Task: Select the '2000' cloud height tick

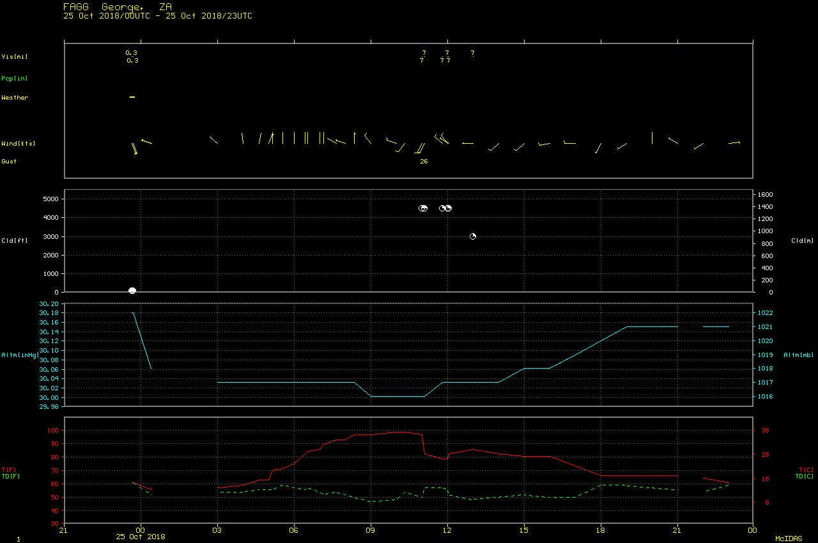Action: coord(51,256)
